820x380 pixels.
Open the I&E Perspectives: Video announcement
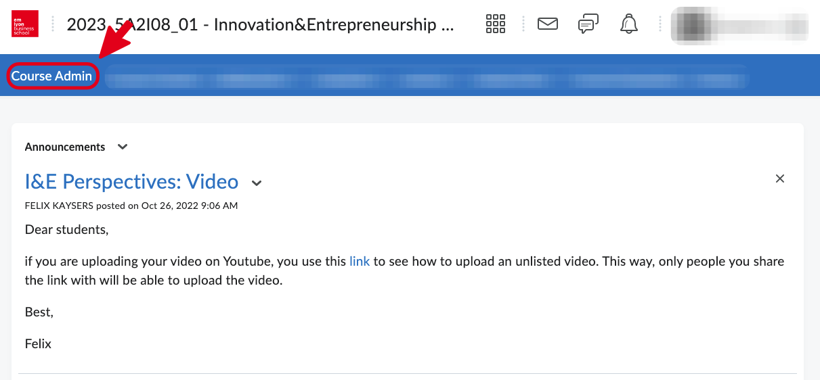[131, 182]
